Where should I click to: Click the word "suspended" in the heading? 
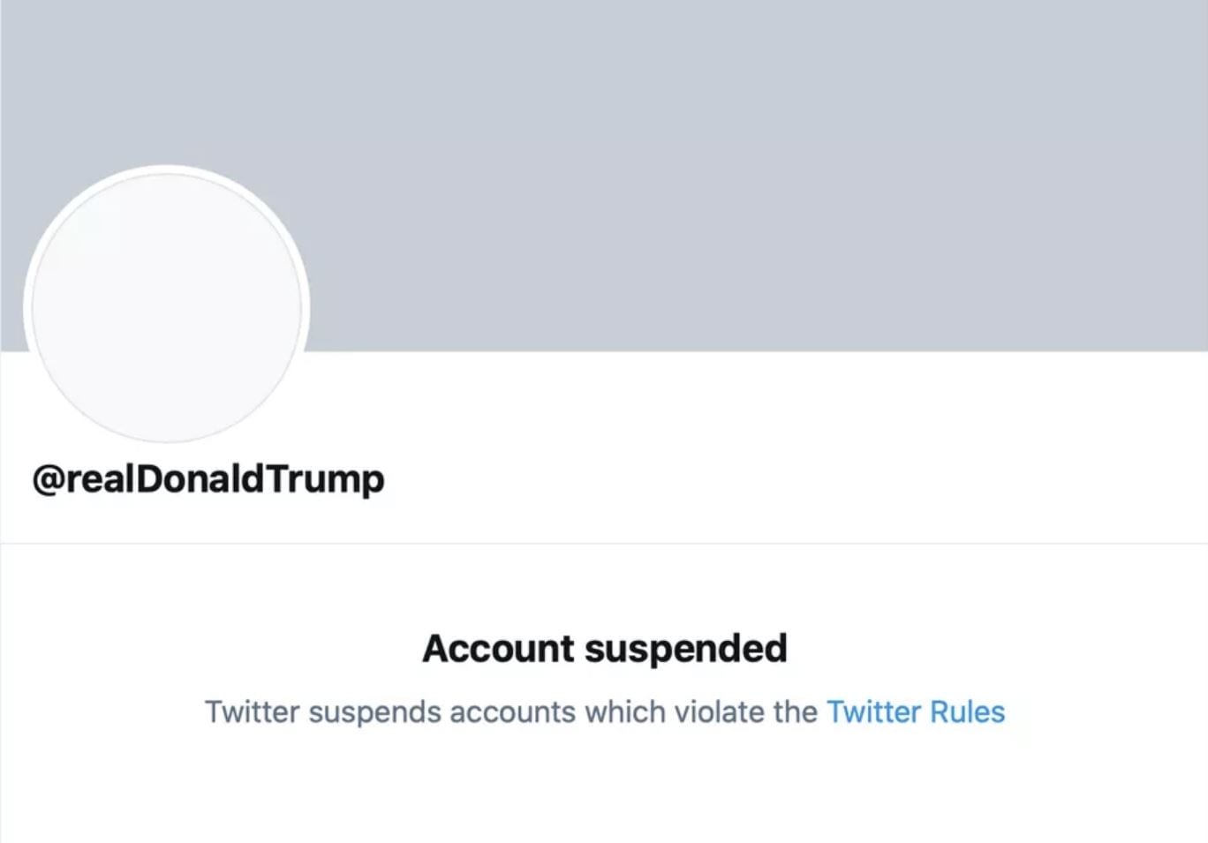pos(685,648)
